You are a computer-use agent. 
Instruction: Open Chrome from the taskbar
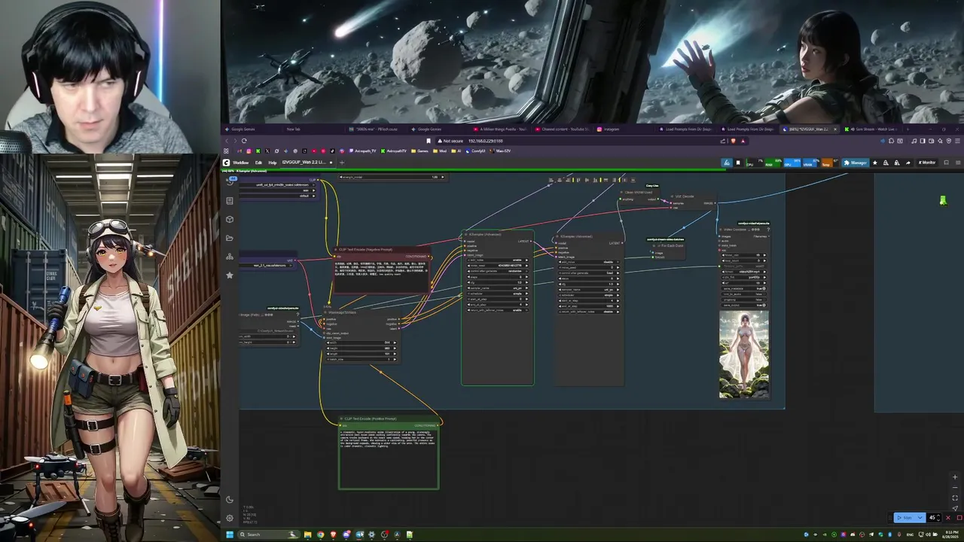pos(321,534)
